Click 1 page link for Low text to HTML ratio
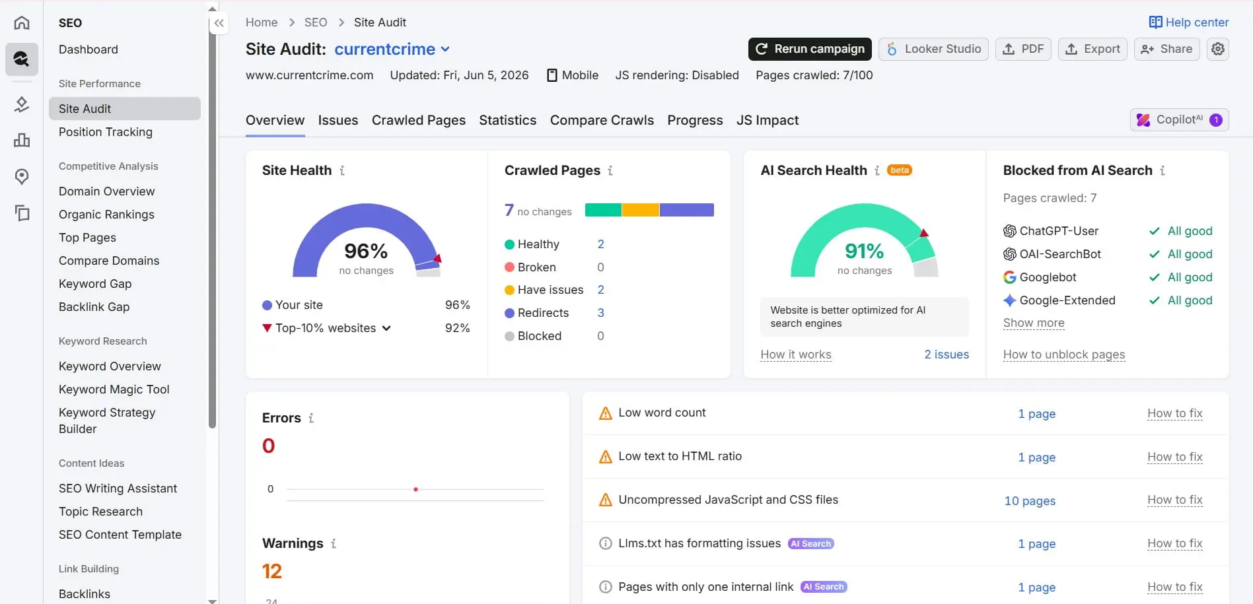1253x604 pixels. pos(1037,457)
